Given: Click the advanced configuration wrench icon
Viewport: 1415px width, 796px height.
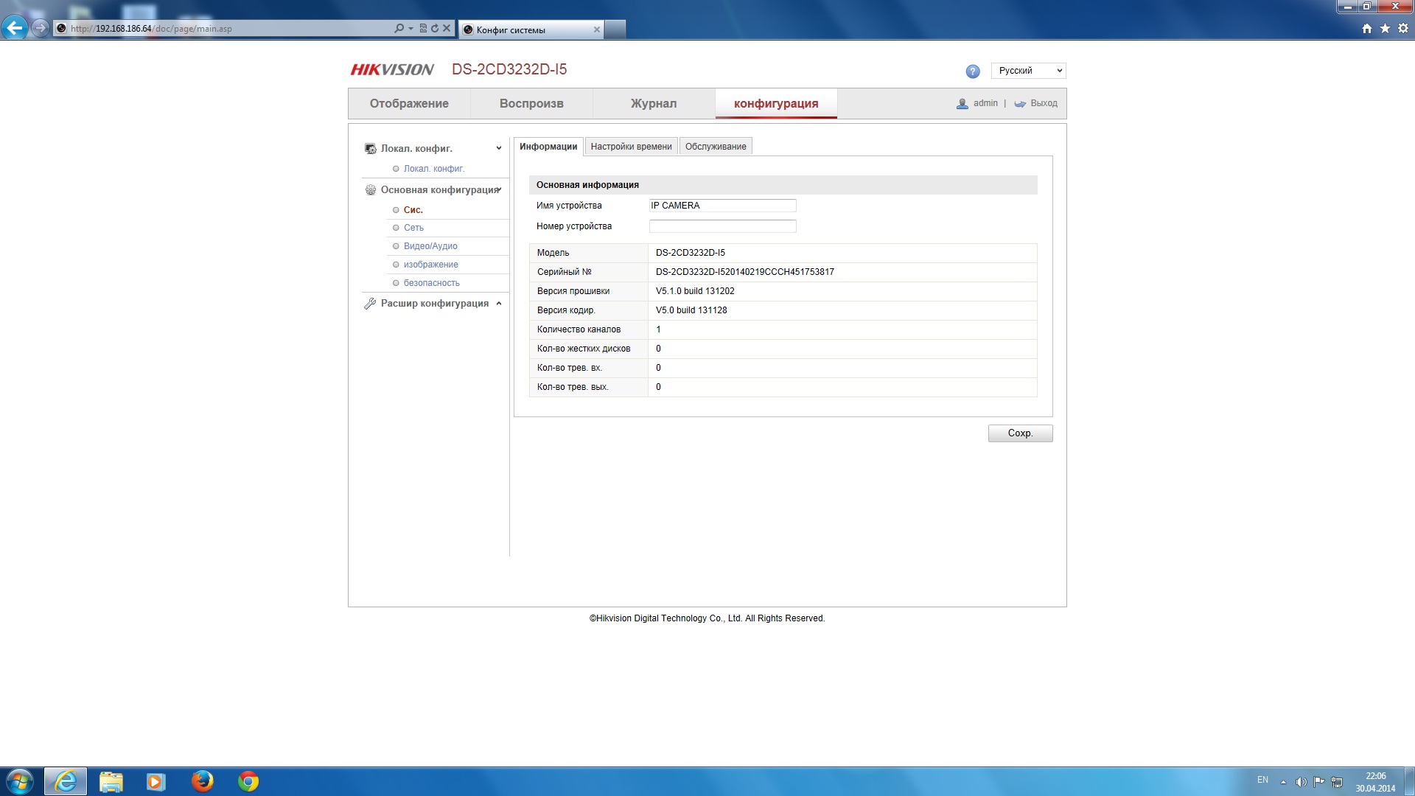Looking at the screenshot, I should [x=371, y=304].
